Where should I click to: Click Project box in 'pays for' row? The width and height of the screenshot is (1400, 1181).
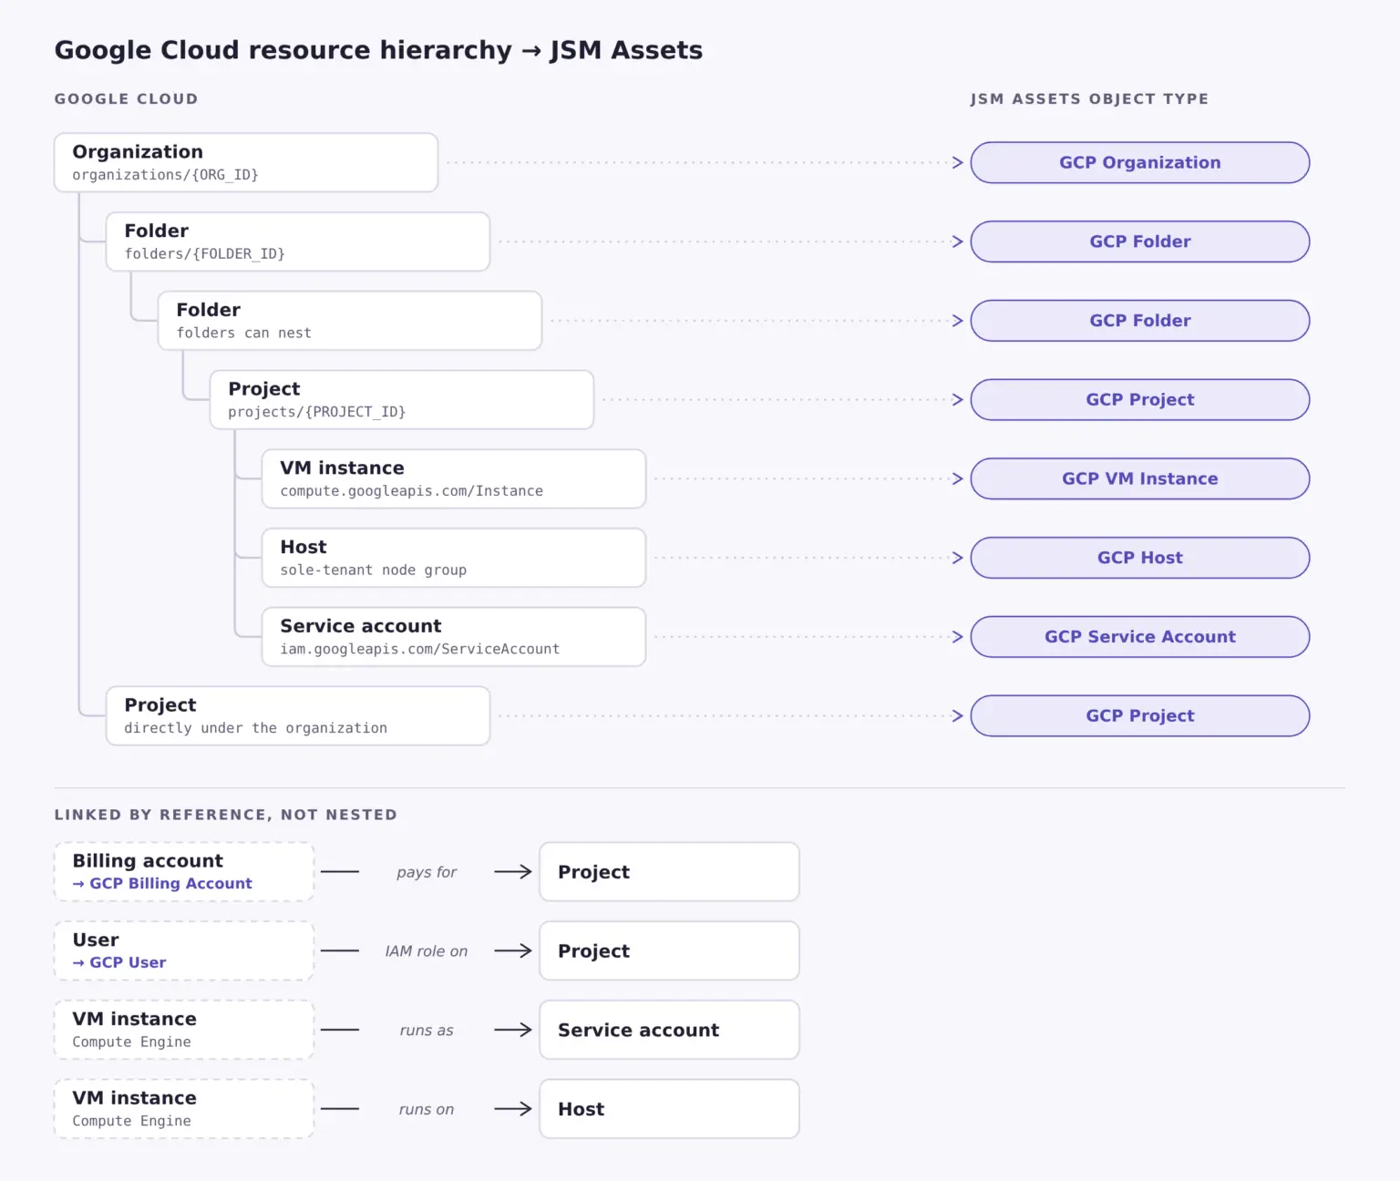[x=670, y=872]
